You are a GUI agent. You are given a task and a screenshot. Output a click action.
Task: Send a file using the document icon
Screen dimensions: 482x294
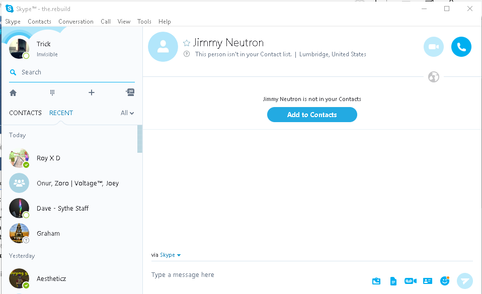pyautogui.click(x=393, y=281)
